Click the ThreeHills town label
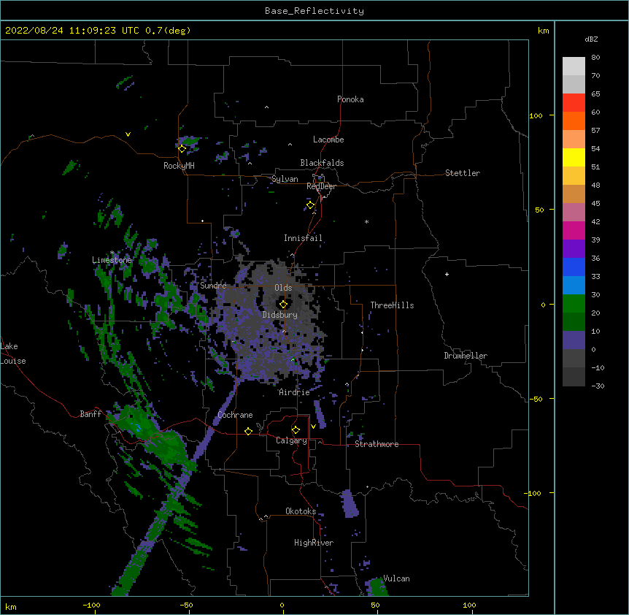Viewport: 629px width, 615px height. point(392,305)
